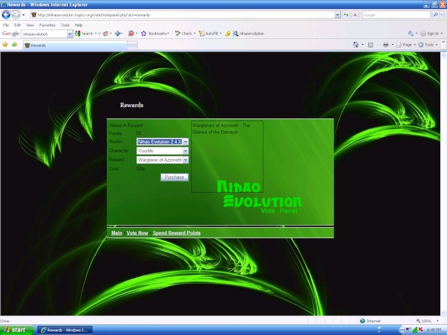The height and width of the screenshot is (335, 447).
Task: Click the ABC spell Check button
Action: coord(184,33)
